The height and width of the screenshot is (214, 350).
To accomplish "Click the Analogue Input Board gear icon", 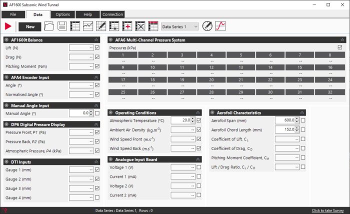I will pos(110,159).
